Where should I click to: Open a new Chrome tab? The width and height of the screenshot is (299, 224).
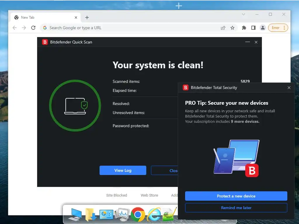[x=87, y=17]
